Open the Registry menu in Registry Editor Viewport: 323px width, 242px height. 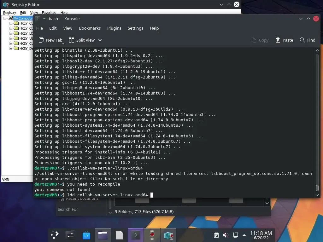[9, 13]
